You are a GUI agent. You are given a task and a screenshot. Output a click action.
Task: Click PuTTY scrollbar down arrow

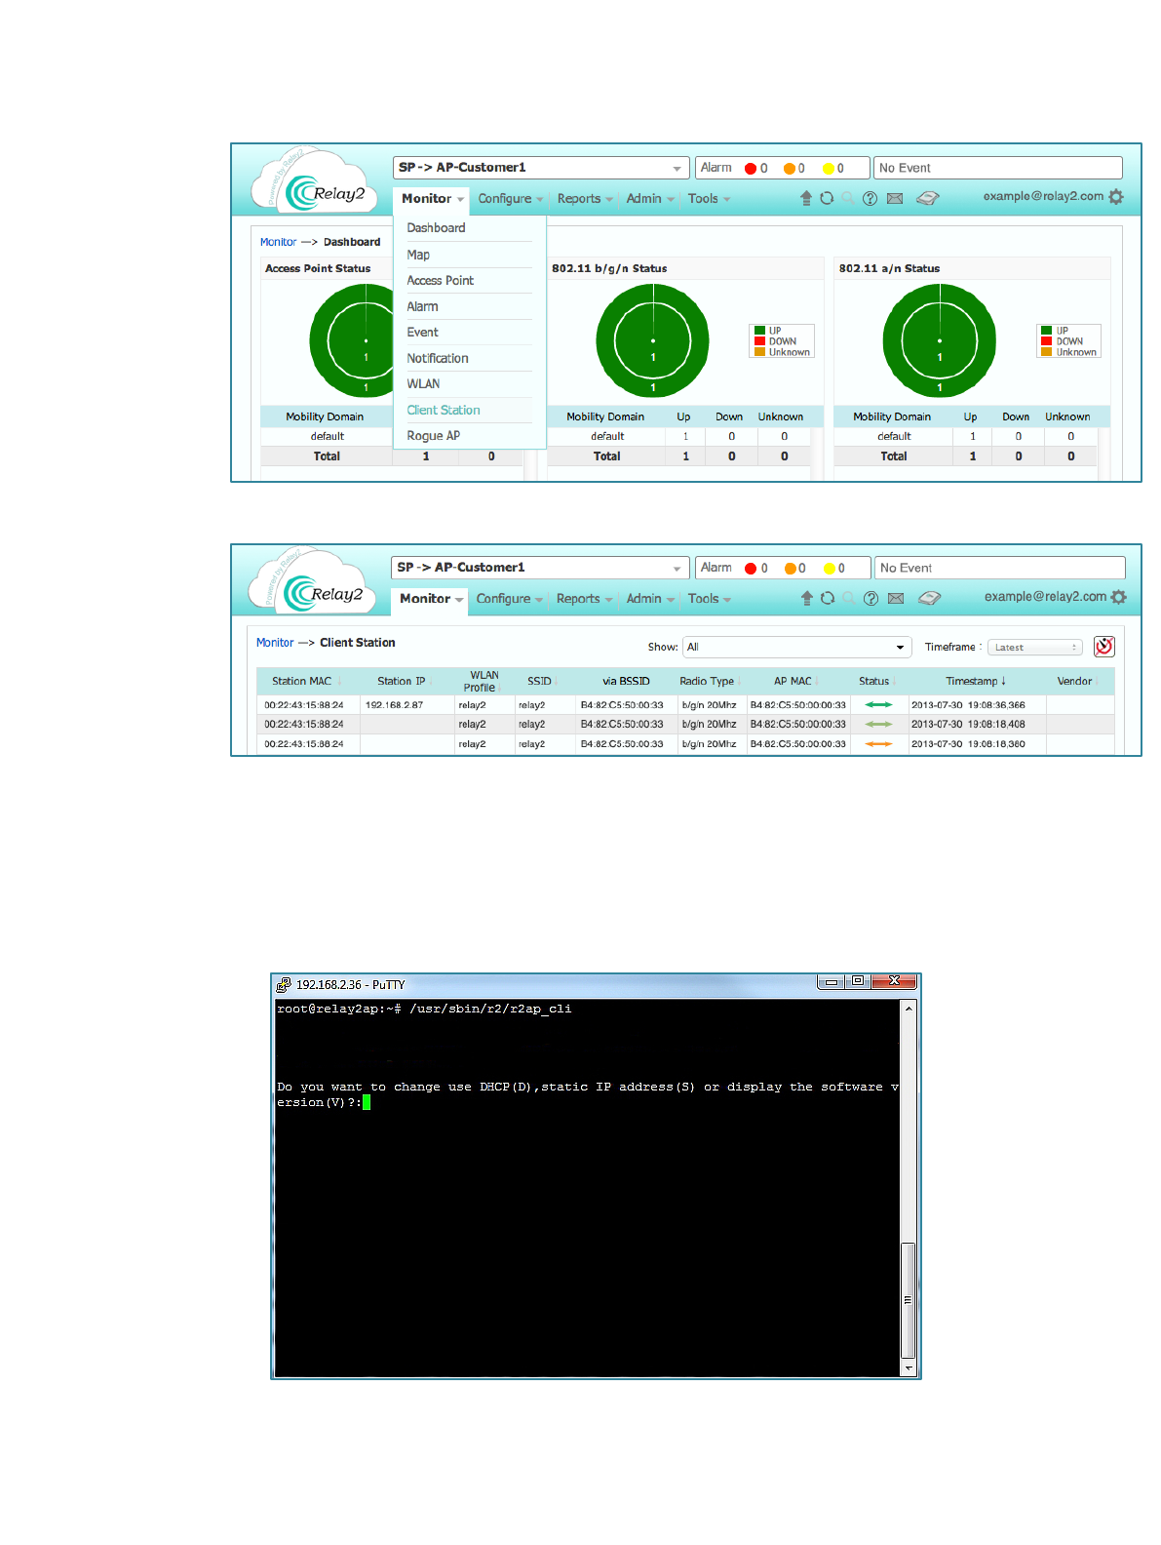(909, 1368)
